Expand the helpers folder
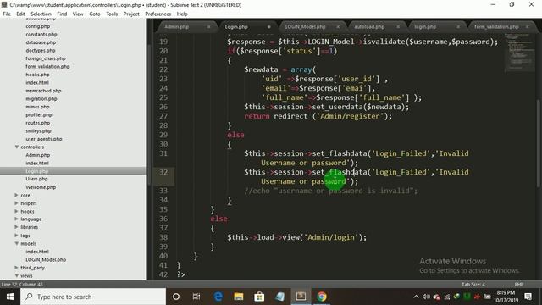 click(16, 203)
